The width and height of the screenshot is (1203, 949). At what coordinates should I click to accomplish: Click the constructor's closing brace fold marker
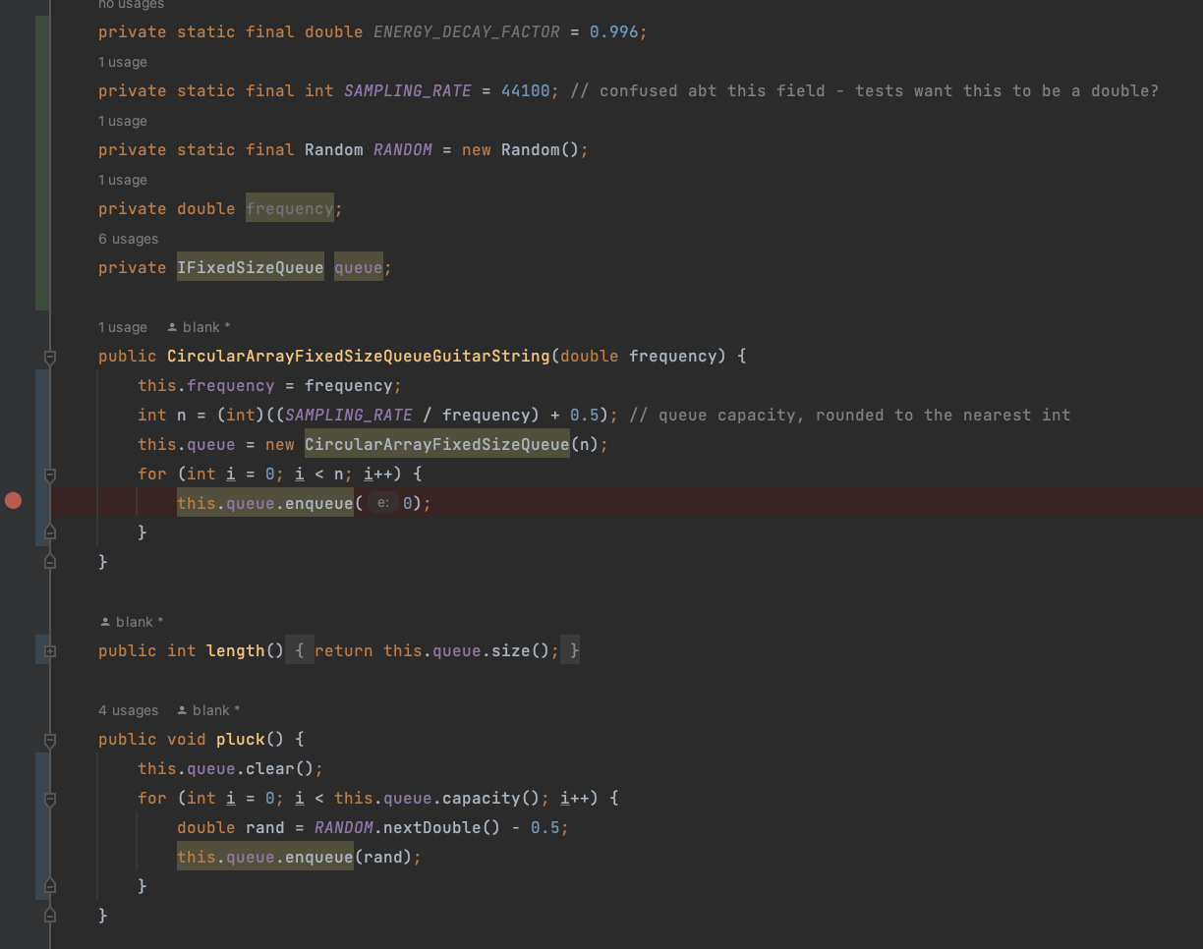point(50,562)
